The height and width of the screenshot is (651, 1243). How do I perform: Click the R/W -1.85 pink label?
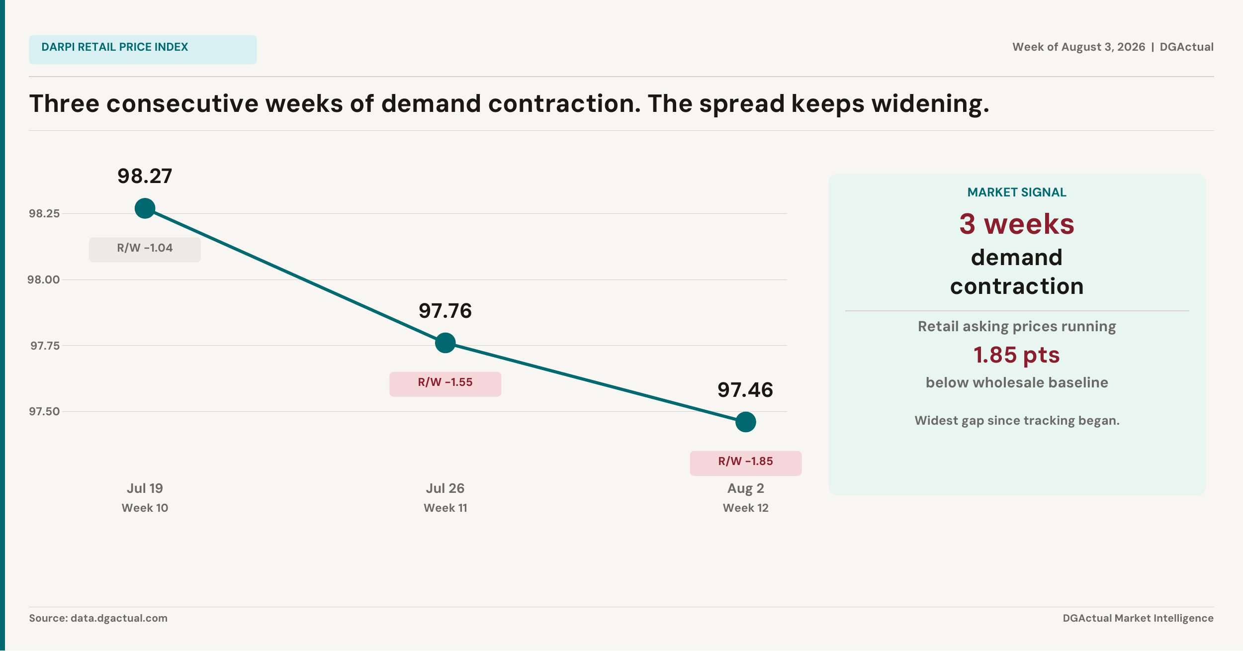tap(745, 463)
